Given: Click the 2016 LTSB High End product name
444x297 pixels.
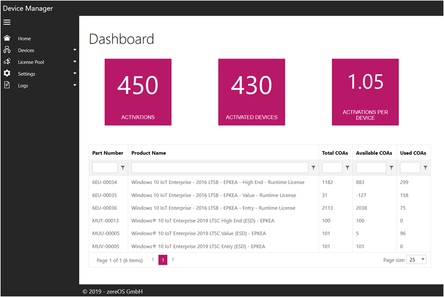Looking at the screenshot, I should coord(218,182).
